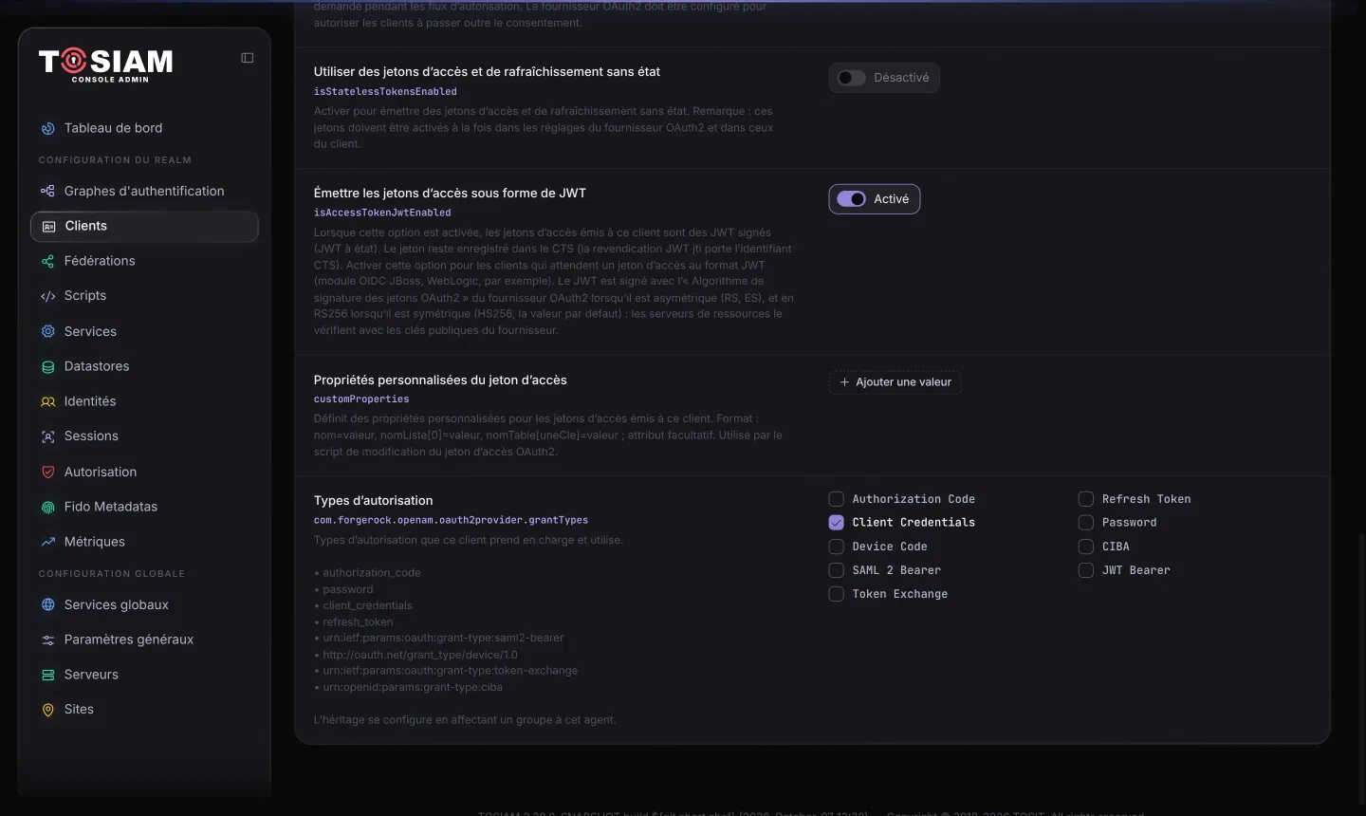Click the Tableau de bord dashboard icon

click(x=48, y=128)
